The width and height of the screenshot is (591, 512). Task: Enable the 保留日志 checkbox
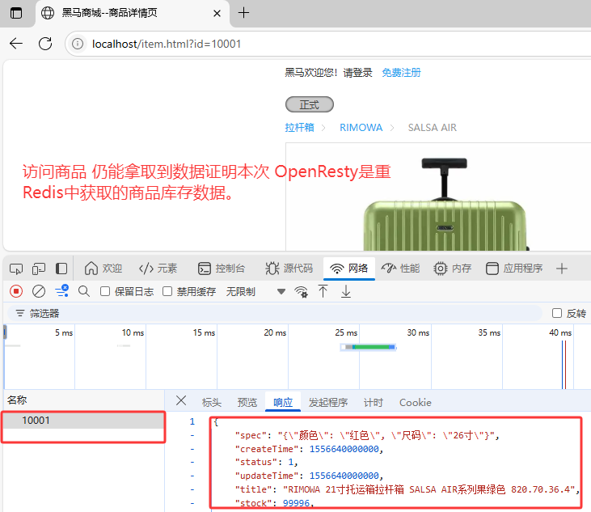point(105,291)
